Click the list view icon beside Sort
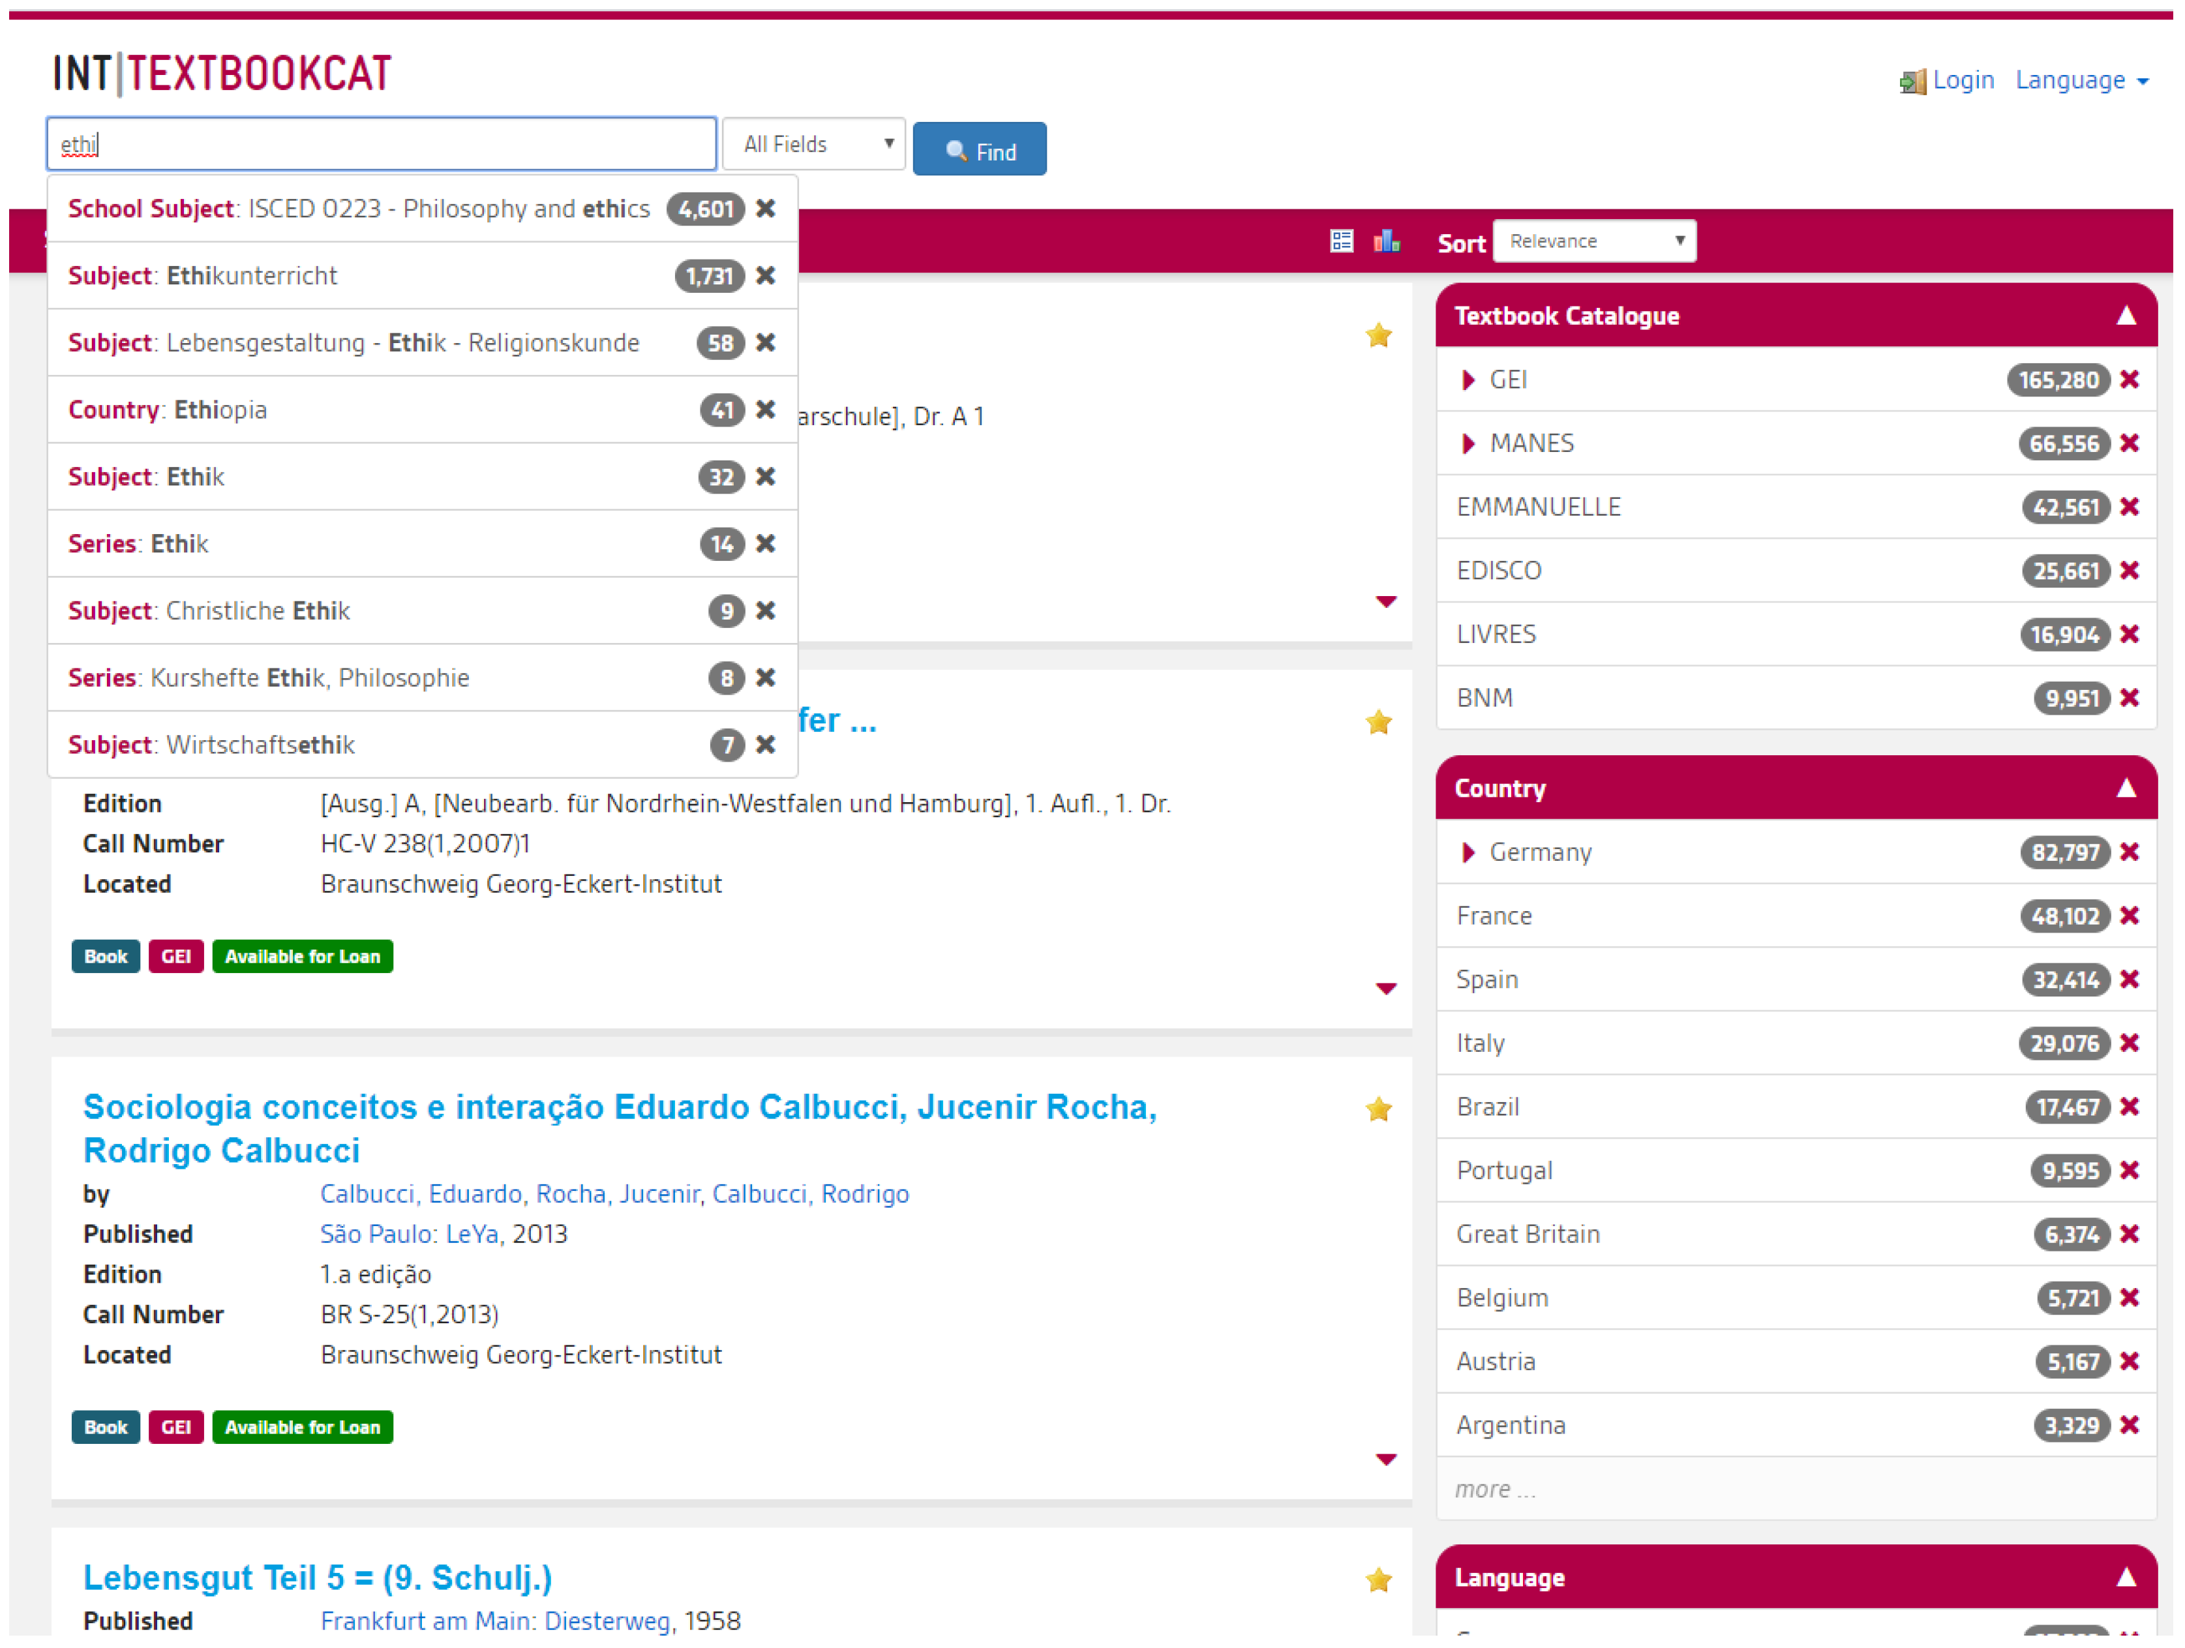The image size is (2185, 1648). pyautogui.click(x=1340, y=241)
